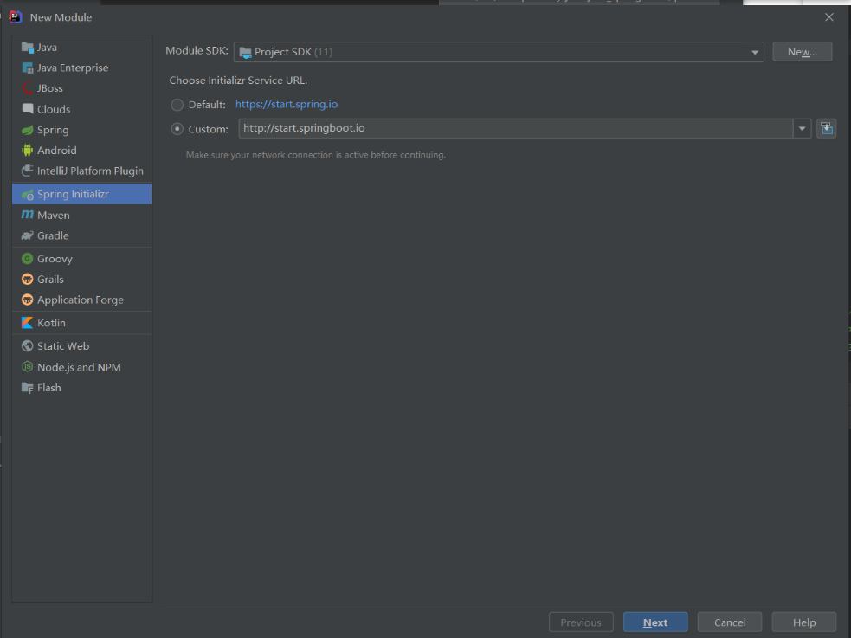Click the Project SDK folder icon
851x638 pixels.
(245, 53)
